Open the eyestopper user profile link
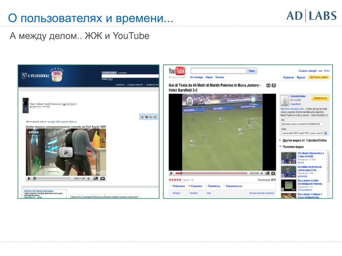 [71, 104]
